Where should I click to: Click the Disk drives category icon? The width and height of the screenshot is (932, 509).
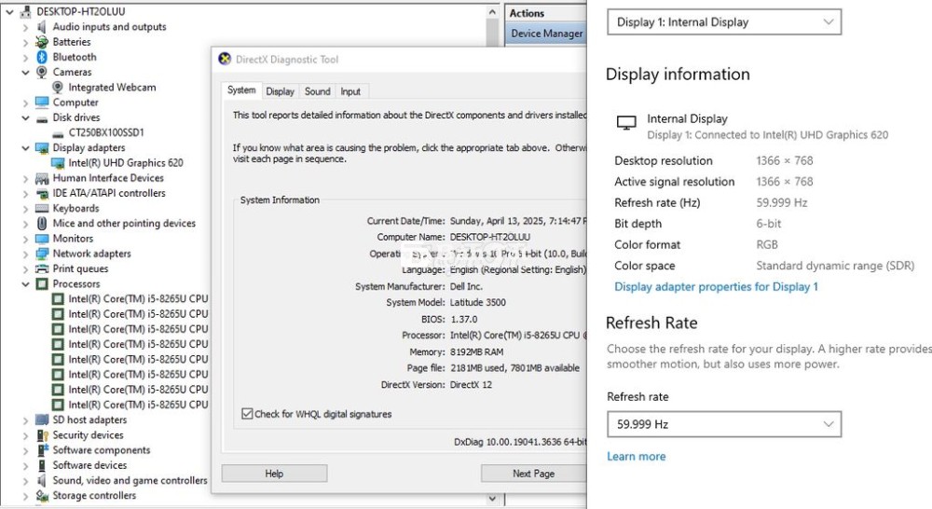tap(42, 117)
